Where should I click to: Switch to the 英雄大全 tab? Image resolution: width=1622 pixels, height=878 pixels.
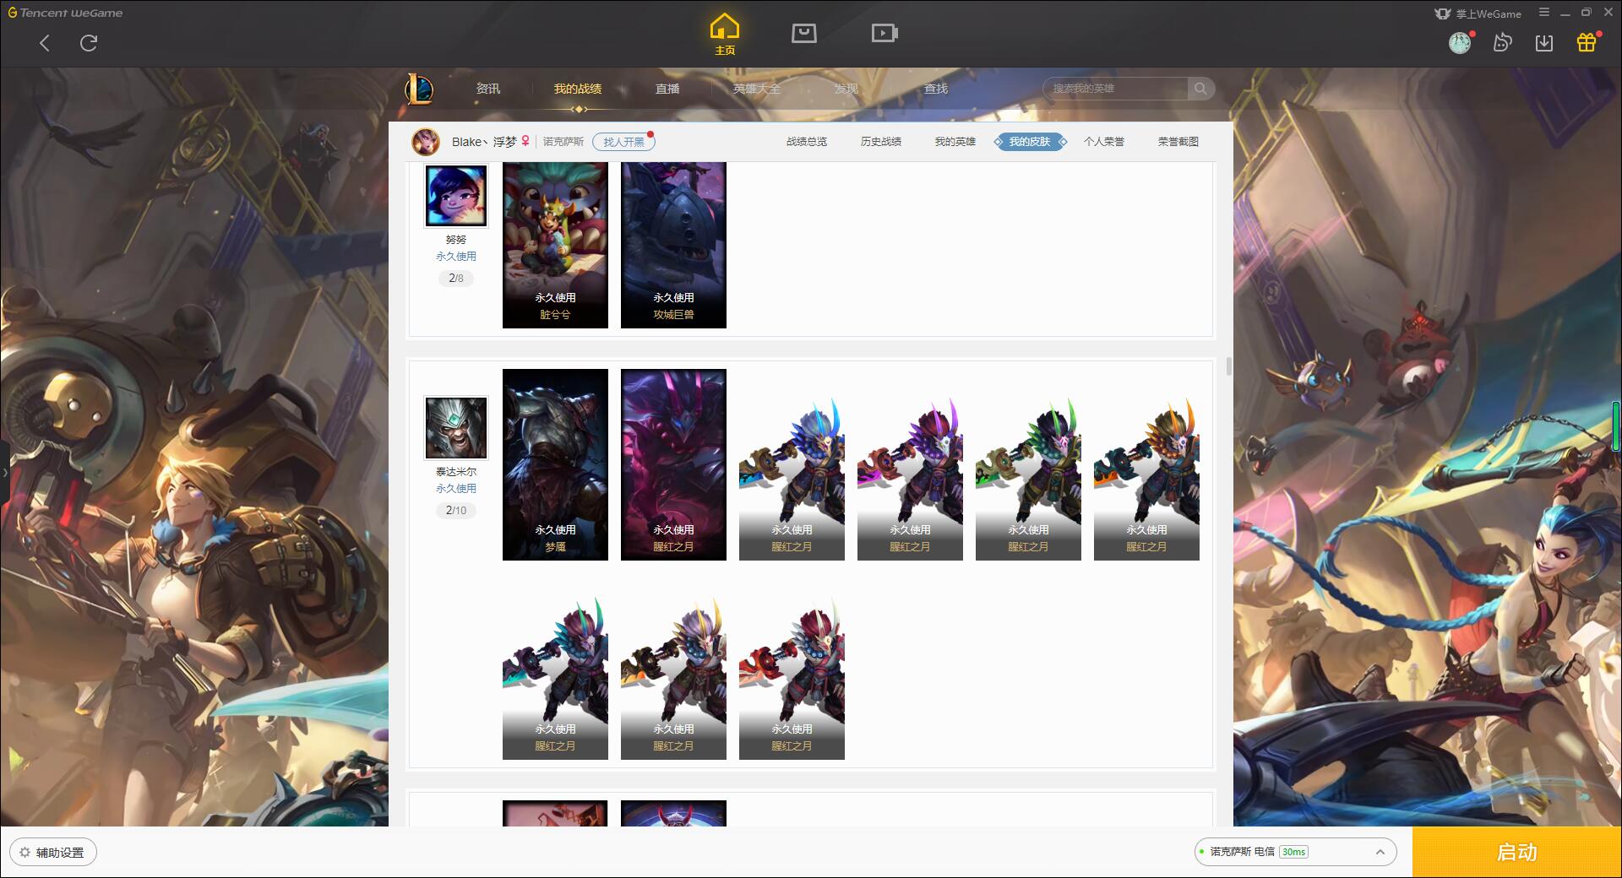point(757,89)
